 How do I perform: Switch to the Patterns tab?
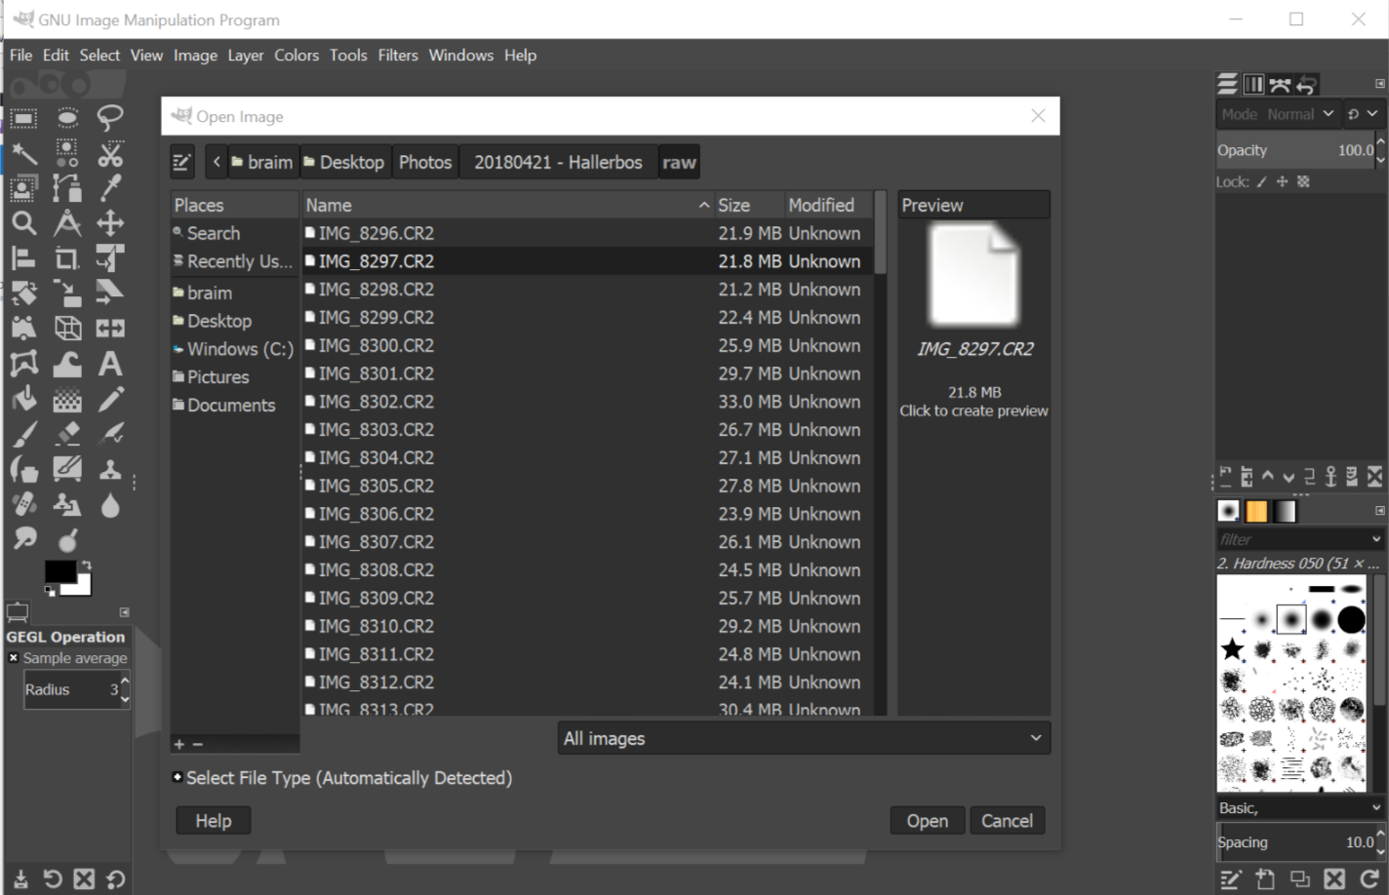(1256, 511)
